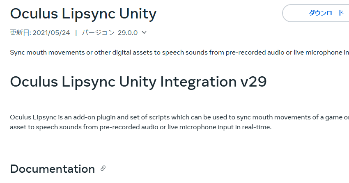Click the separator bar between date and version
The image size is (349, 183).
[76, 33]
